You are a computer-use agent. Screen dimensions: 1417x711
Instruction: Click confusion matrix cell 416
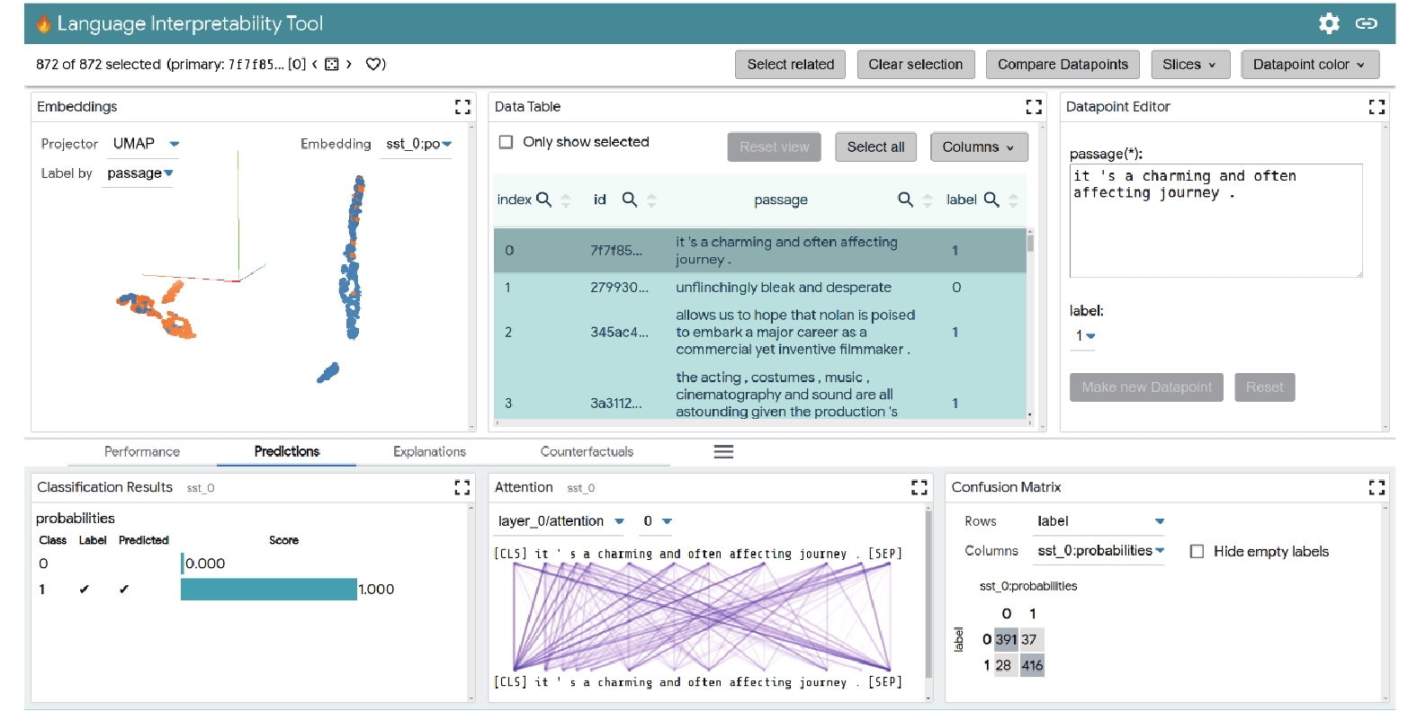(1032, 666)
